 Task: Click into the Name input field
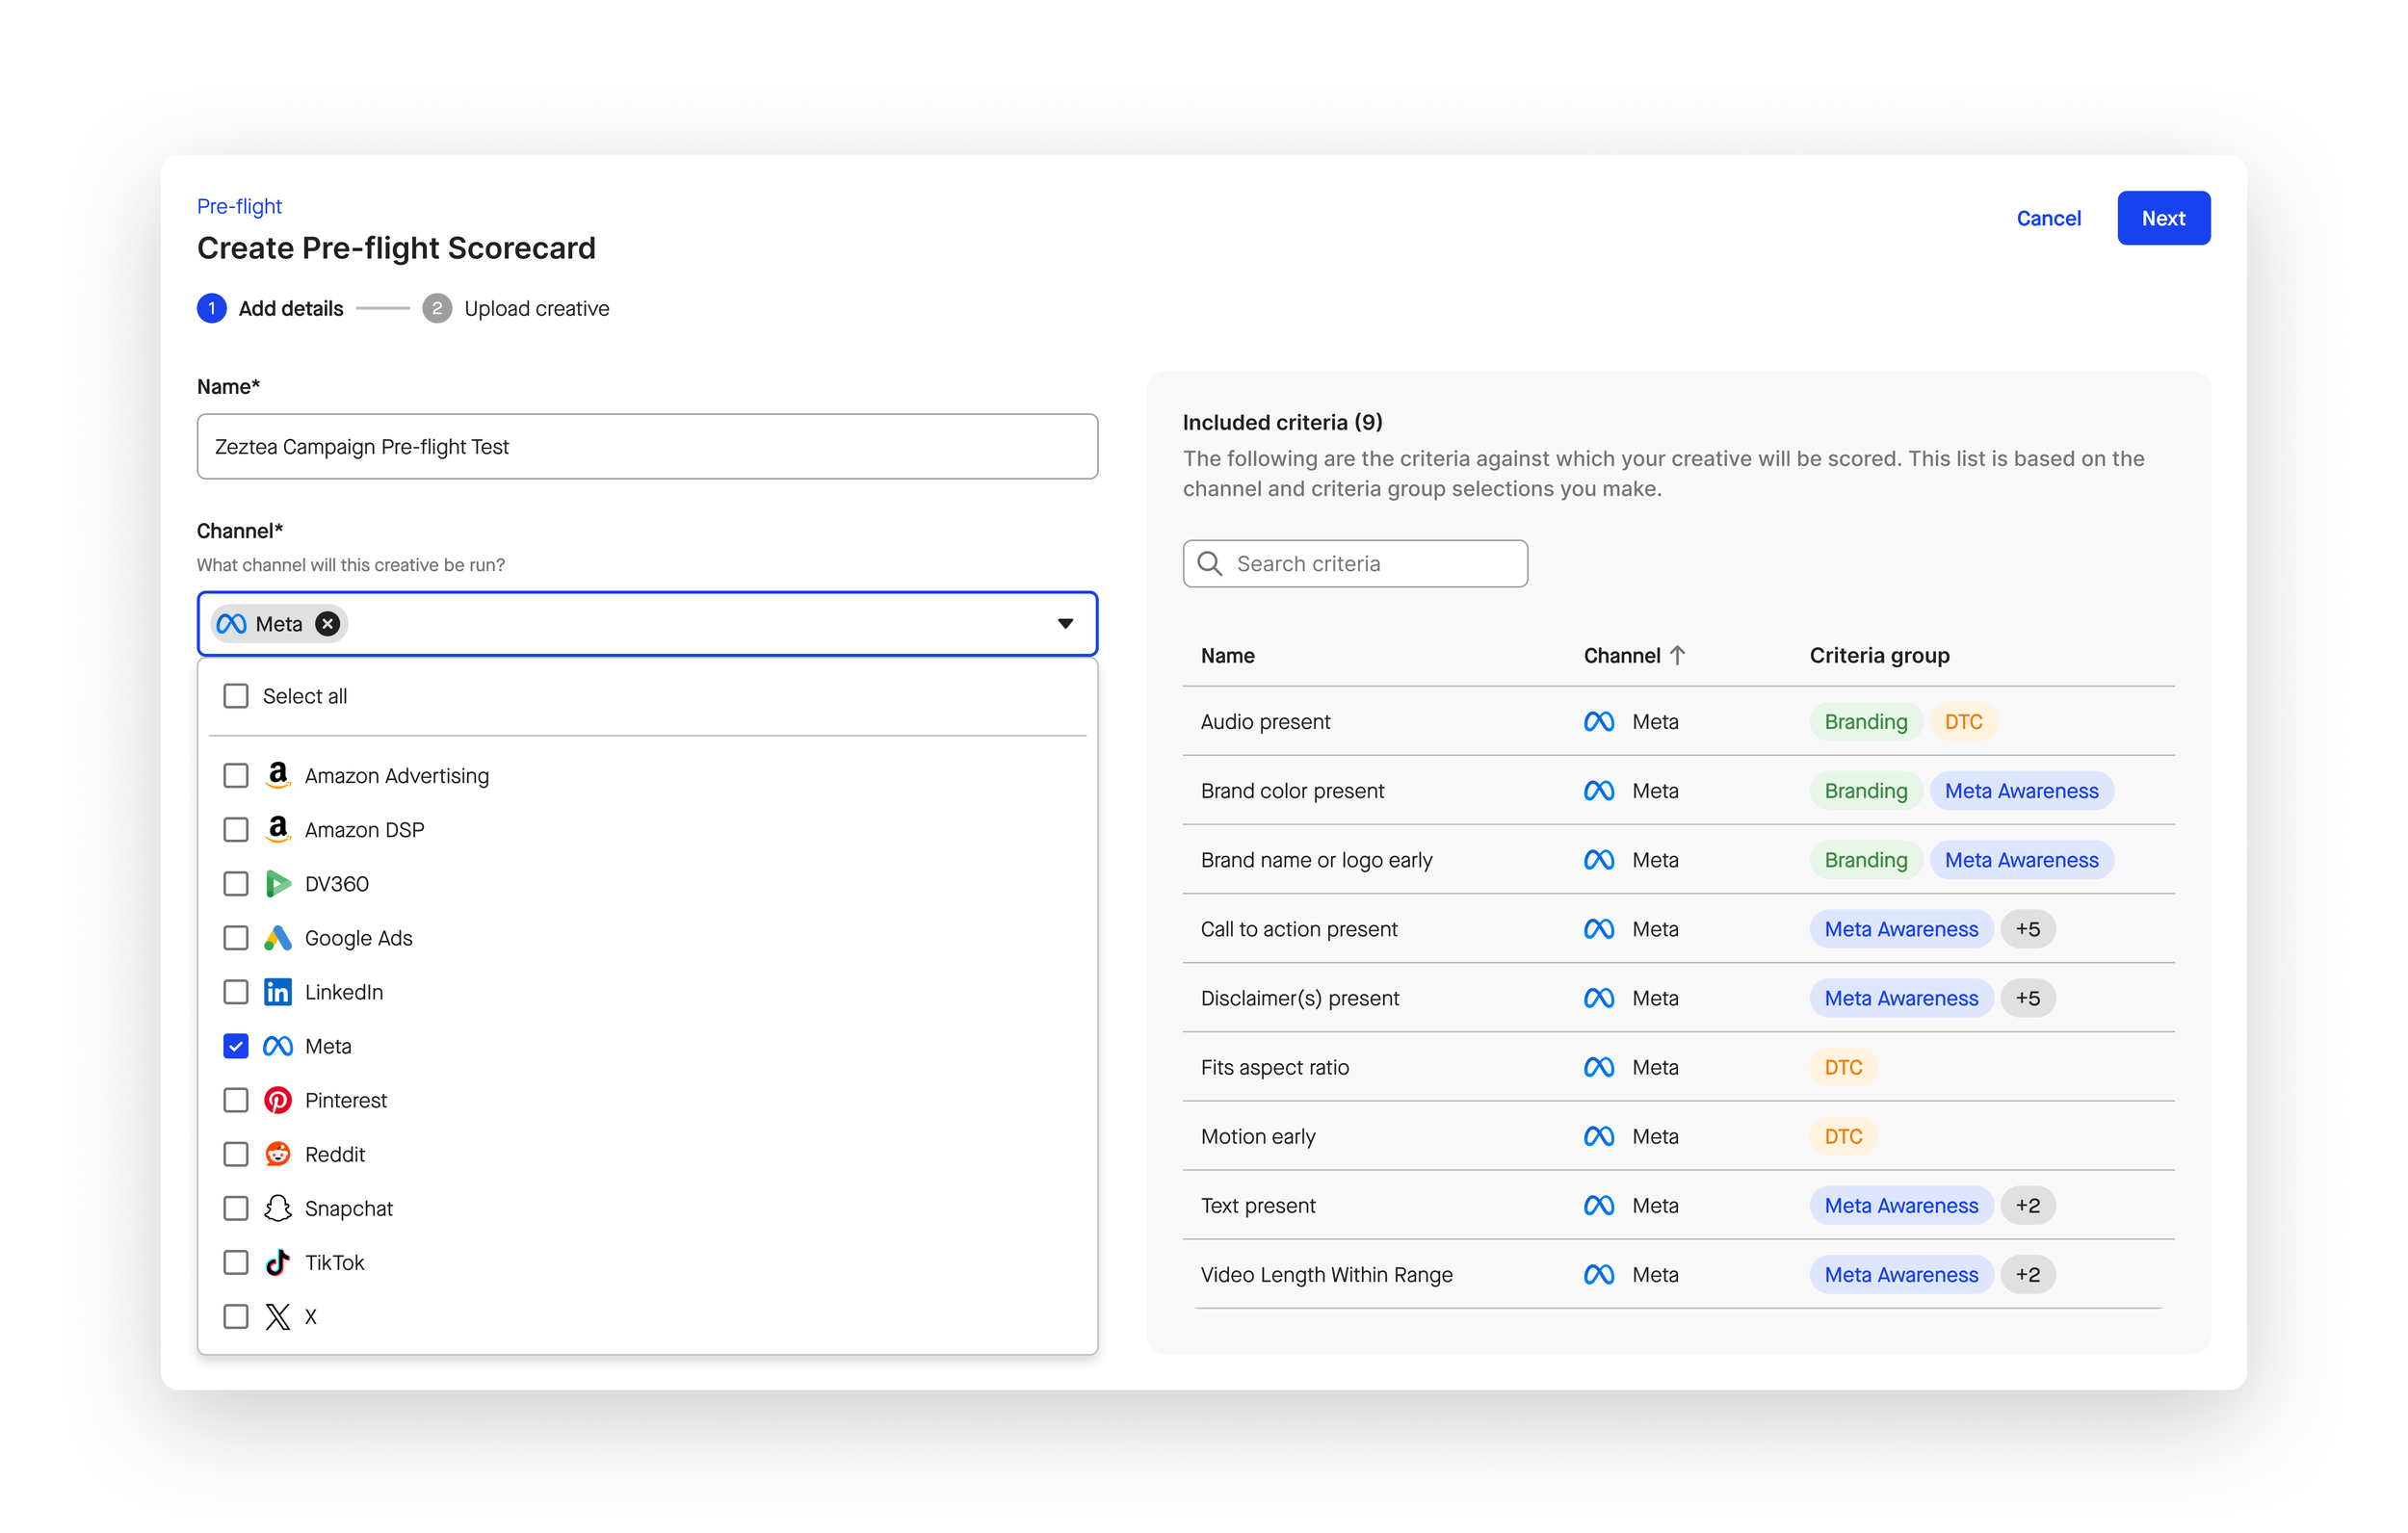[x=647, y=447]
